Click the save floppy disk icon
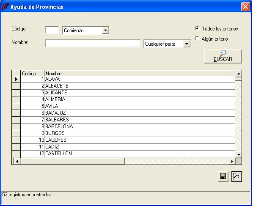 (x=223, y=176)
